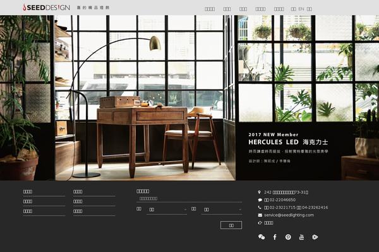Click phone number 02-23221715
The height and width of the screenshot is (252, 379).
pos(282,207)
